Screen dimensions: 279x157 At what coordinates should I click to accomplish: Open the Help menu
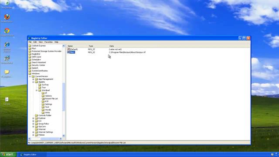[x=56, y=42]
